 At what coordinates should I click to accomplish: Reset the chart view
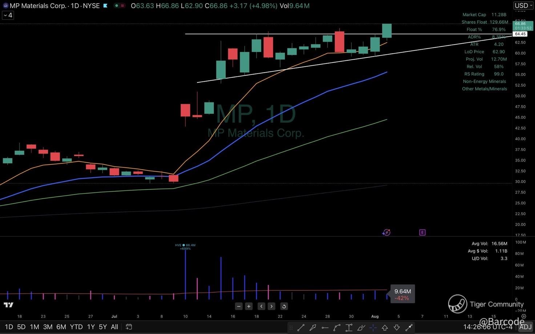pyautogui.click(x=284, y=306)
